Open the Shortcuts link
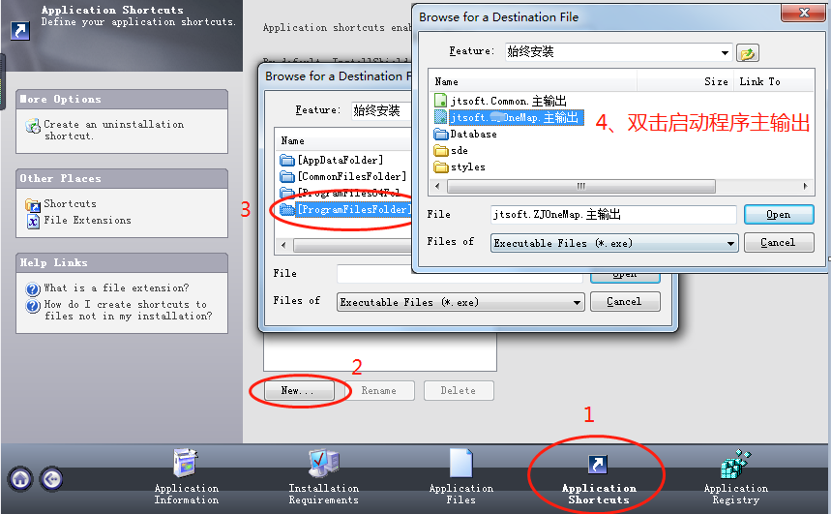The height and width of the screenshot is (514, 831). (70, 203)
